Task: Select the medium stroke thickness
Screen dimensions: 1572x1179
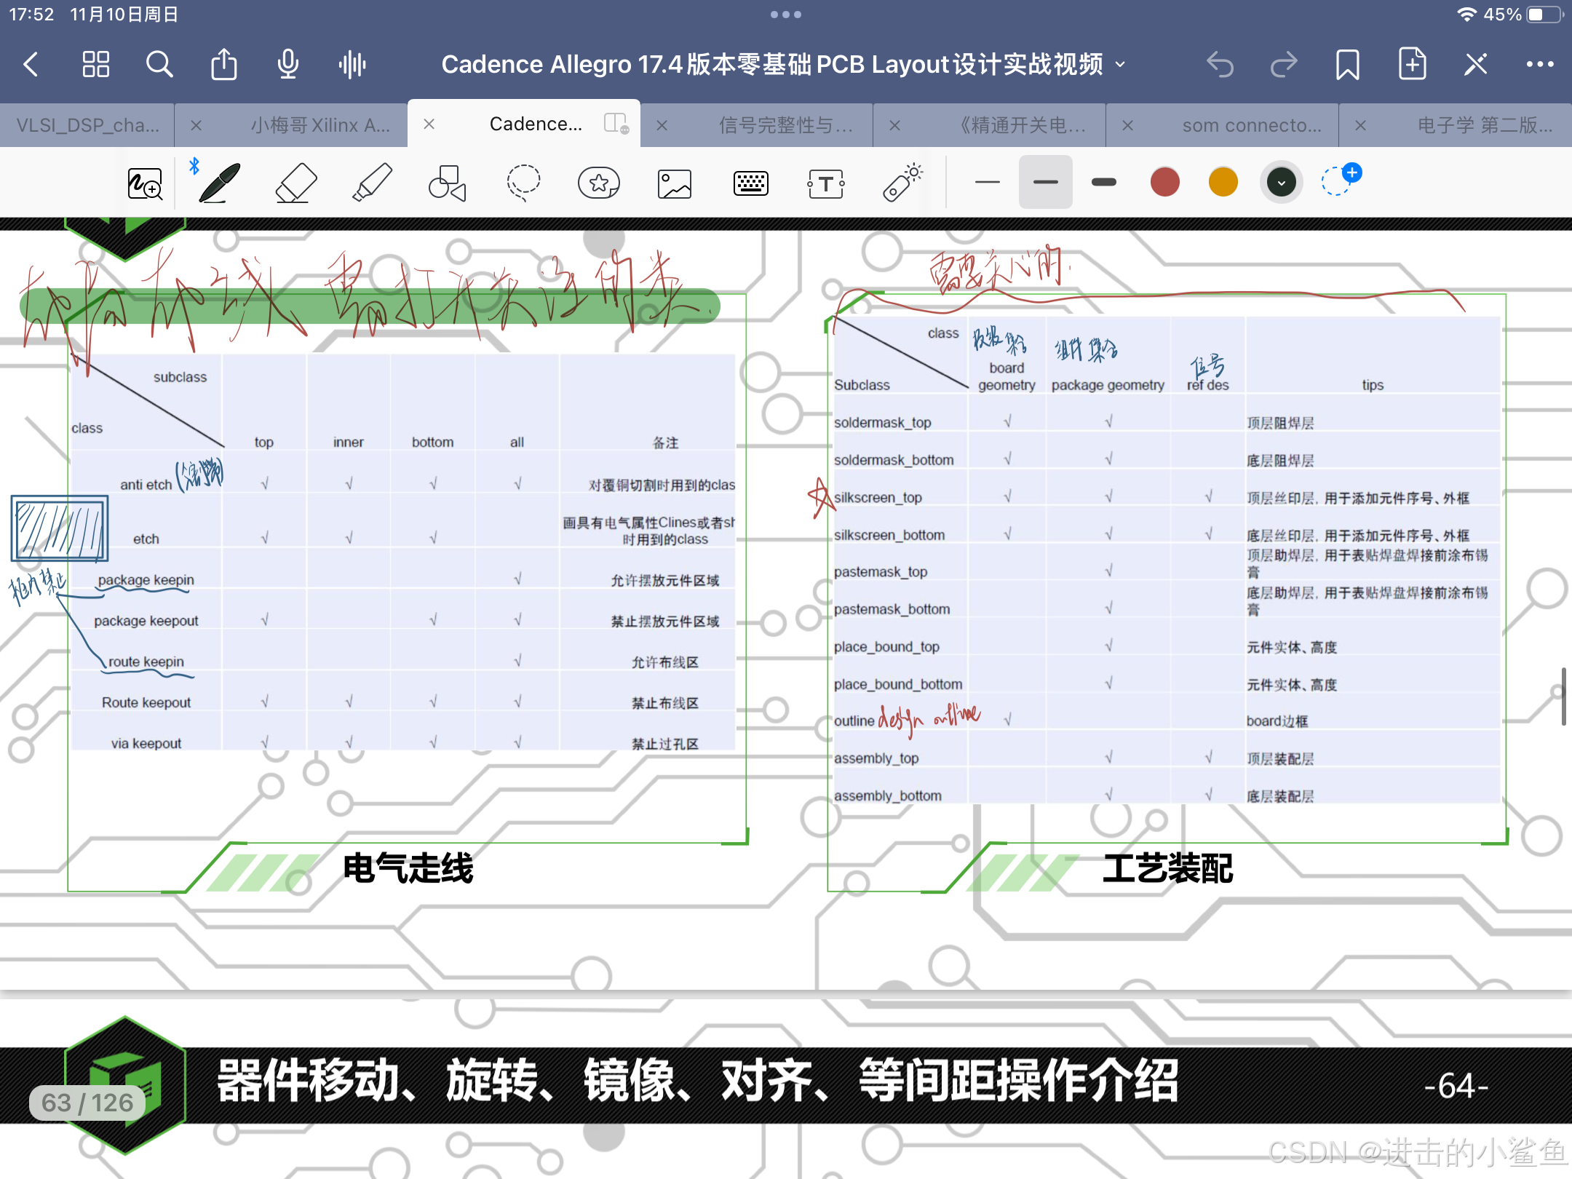Action: pos(1045,182)
